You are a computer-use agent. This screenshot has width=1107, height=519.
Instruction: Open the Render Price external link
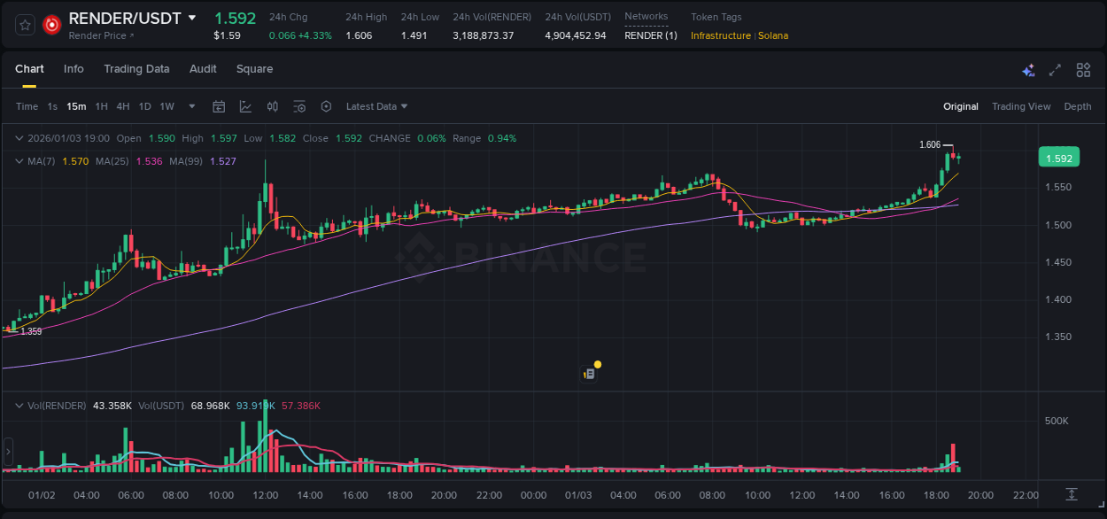[x=100, y=35]
